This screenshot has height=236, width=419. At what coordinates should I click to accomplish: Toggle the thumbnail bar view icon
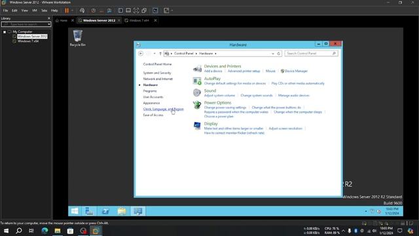pos(128,10)
